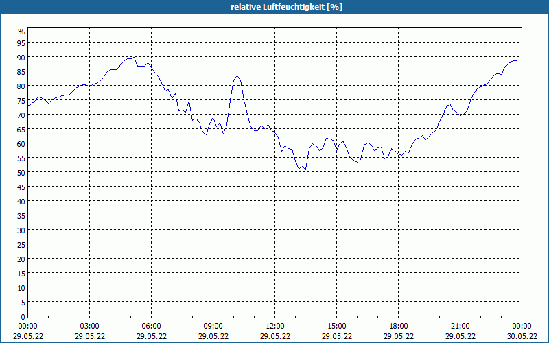The height and width of the screenshot is (343, 549).
Task: Click the curve's end near midnight 30.05.22
Action: tap(518, 60)
